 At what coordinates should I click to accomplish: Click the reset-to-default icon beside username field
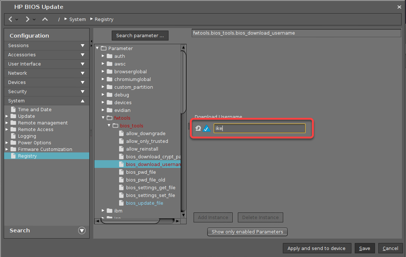pos(198,128)
